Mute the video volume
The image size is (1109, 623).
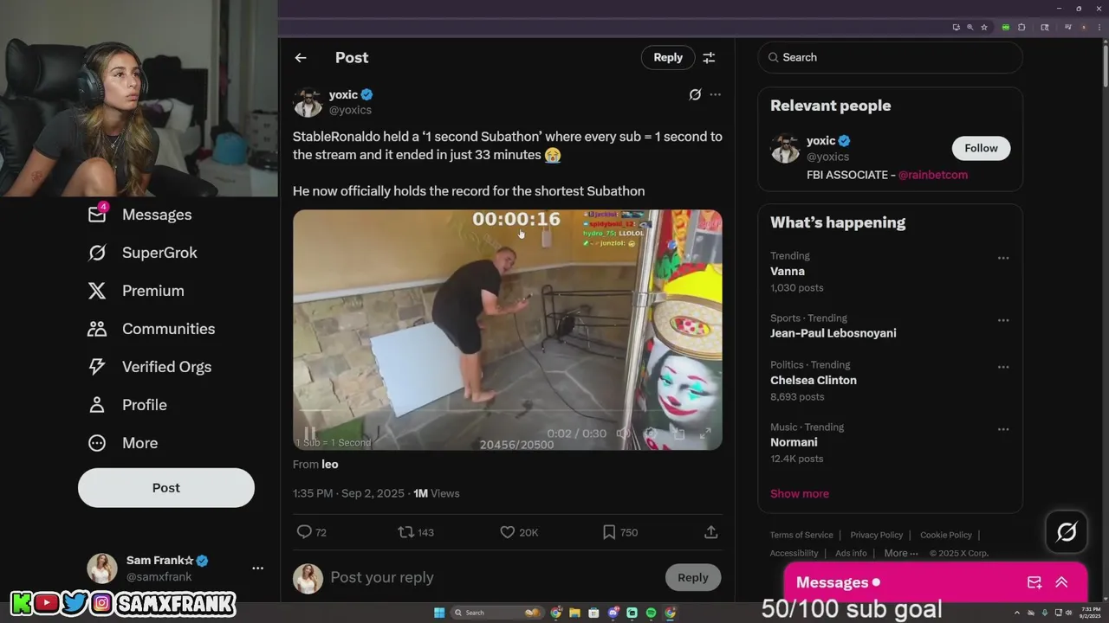[x=623, y=434]
